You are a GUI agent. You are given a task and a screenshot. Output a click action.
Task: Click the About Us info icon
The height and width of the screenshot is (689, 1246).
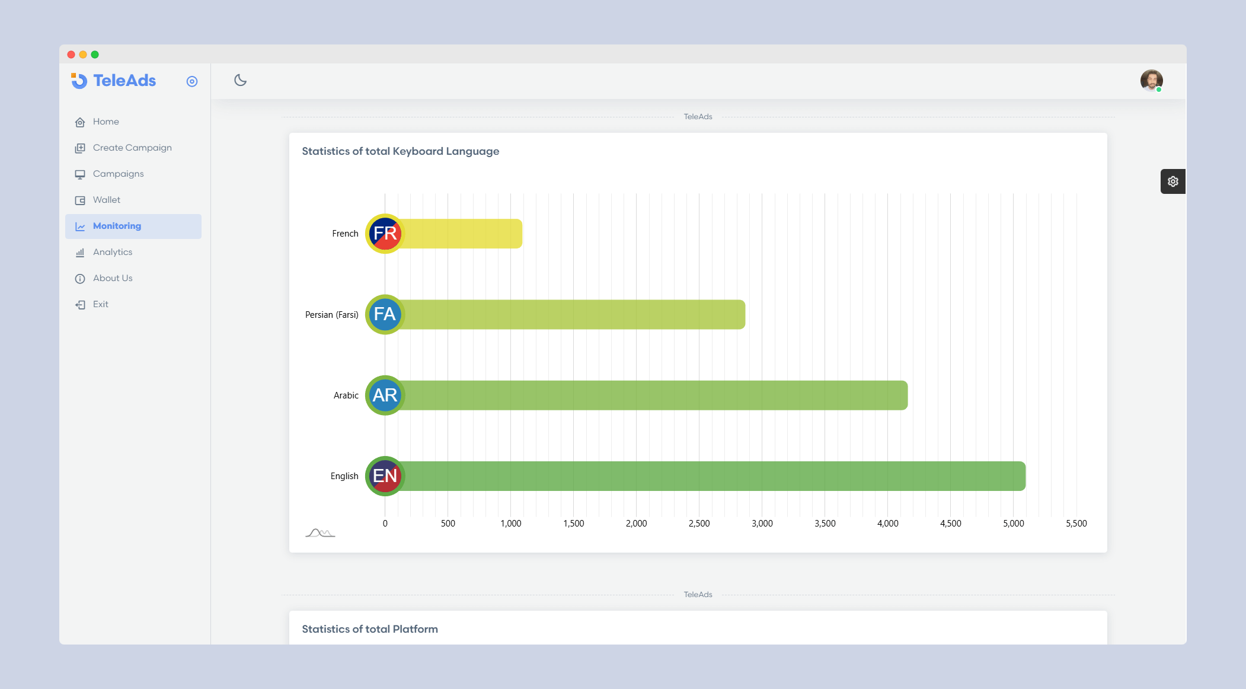click(80, 279)
